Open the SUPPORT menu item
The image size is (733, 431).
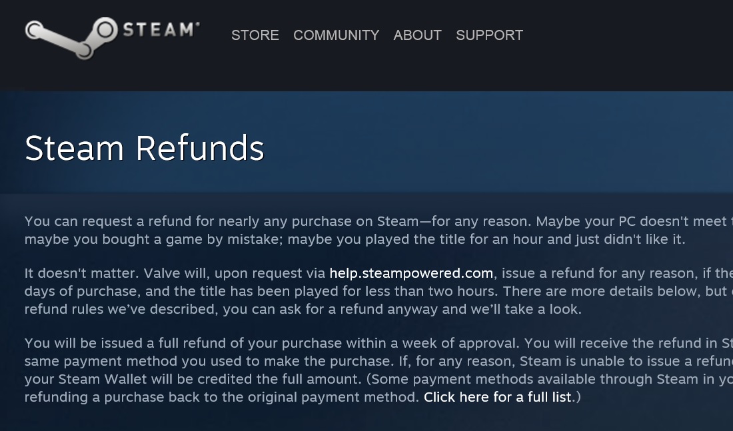490,35
